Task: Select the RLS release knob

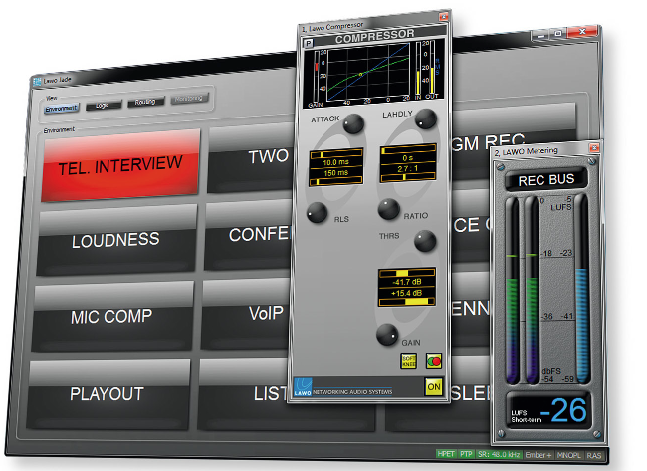Action: (318, 212)
